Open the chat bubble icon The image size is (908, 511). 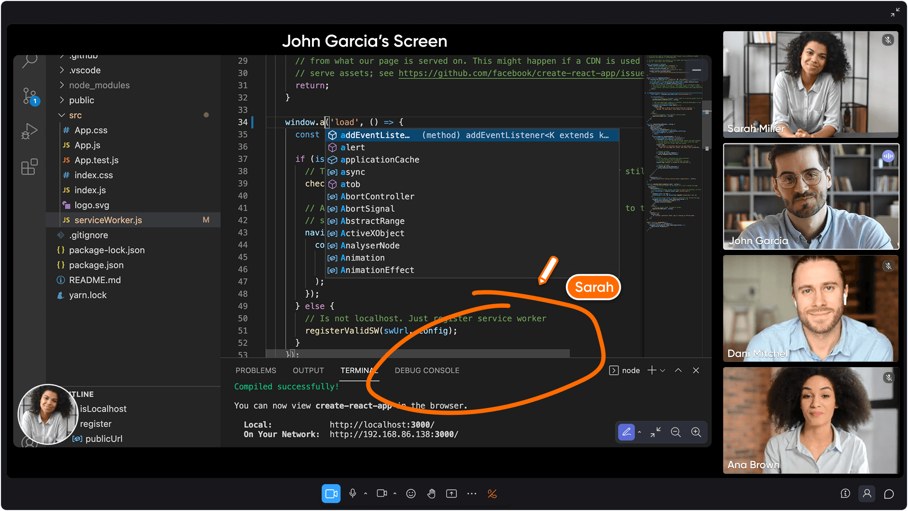(x=889, y=494)
